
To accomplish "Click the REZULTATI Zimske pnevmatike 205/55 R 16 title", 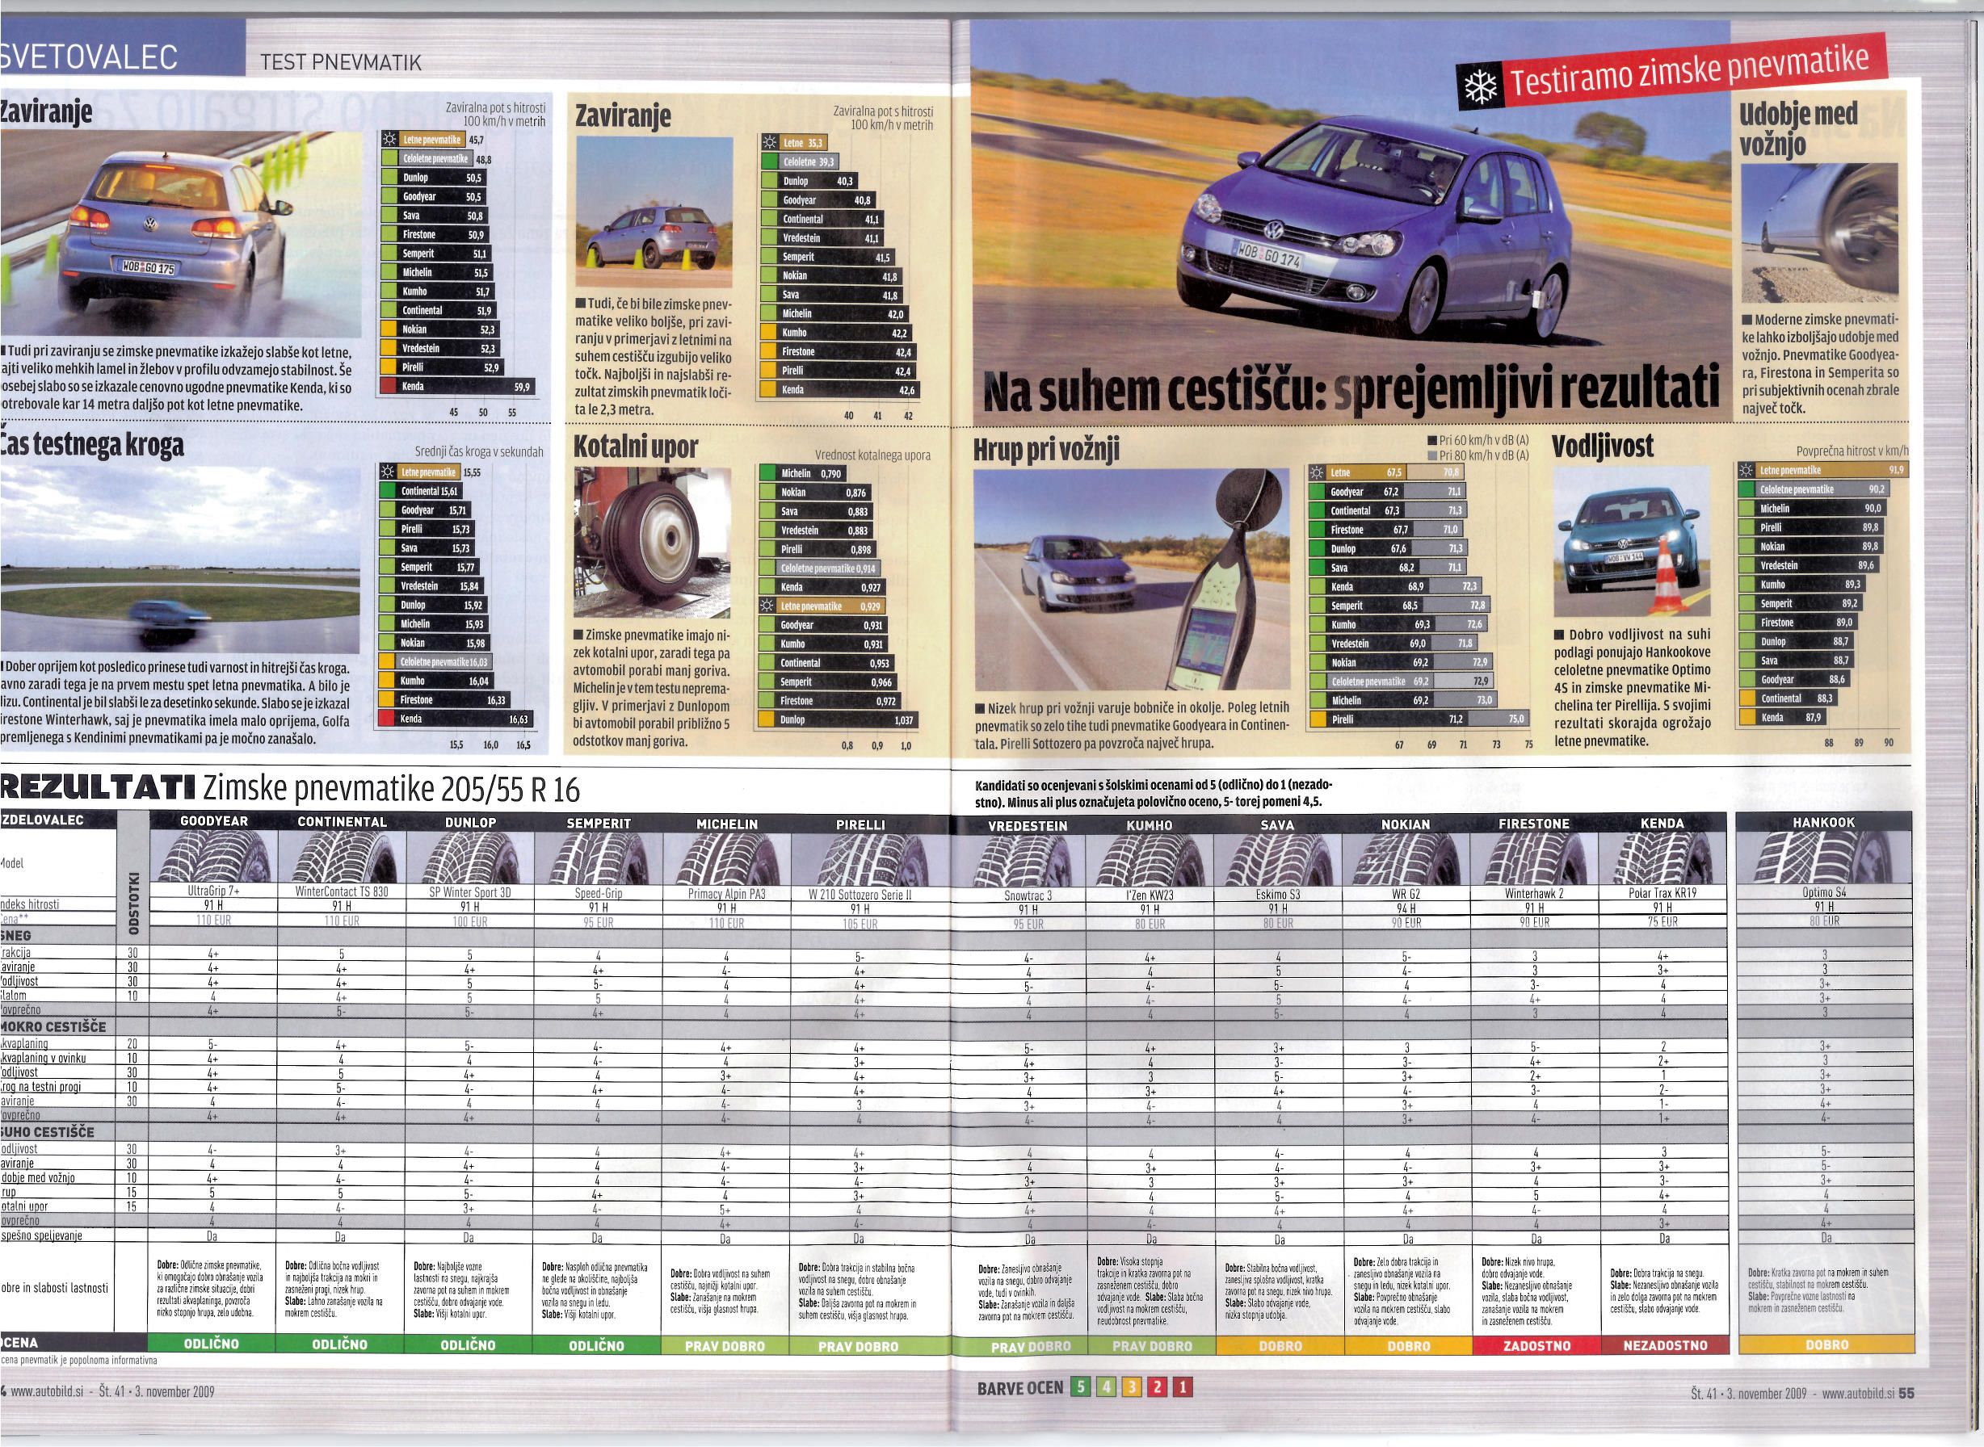I will tap(289, 789).
